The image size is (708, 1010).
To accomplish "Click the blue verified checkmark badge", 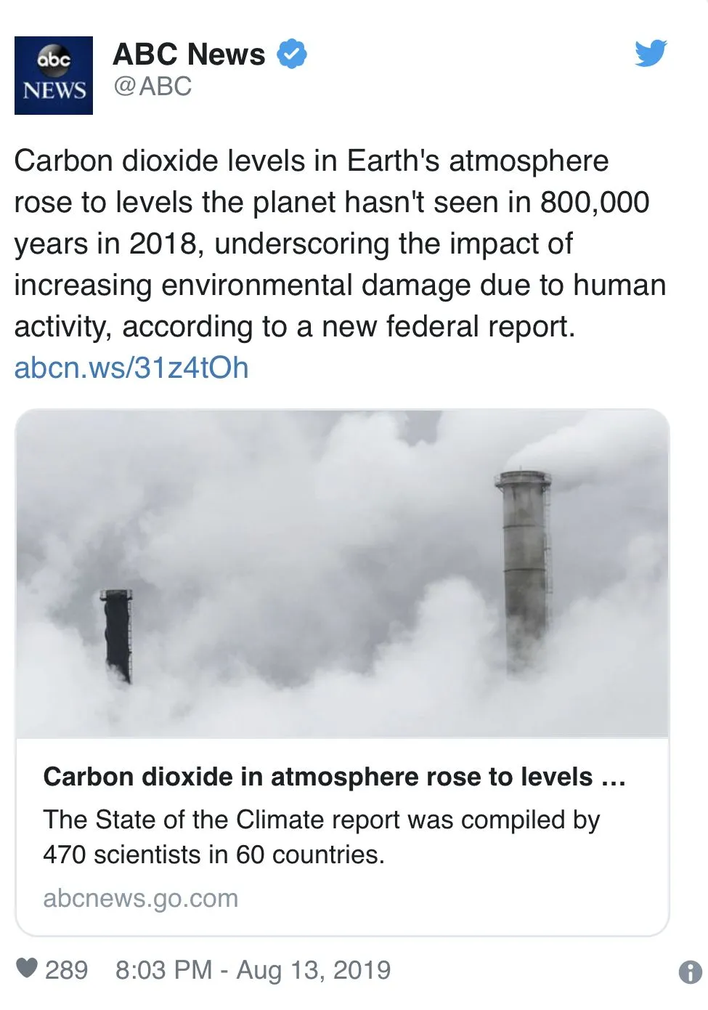I will pyautogui.click(x=292, y=54).
